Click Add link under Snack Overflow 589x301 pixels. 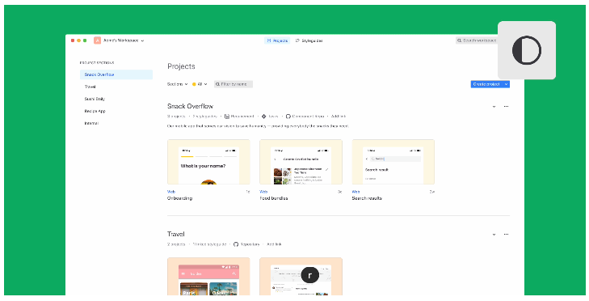[339, 117]
